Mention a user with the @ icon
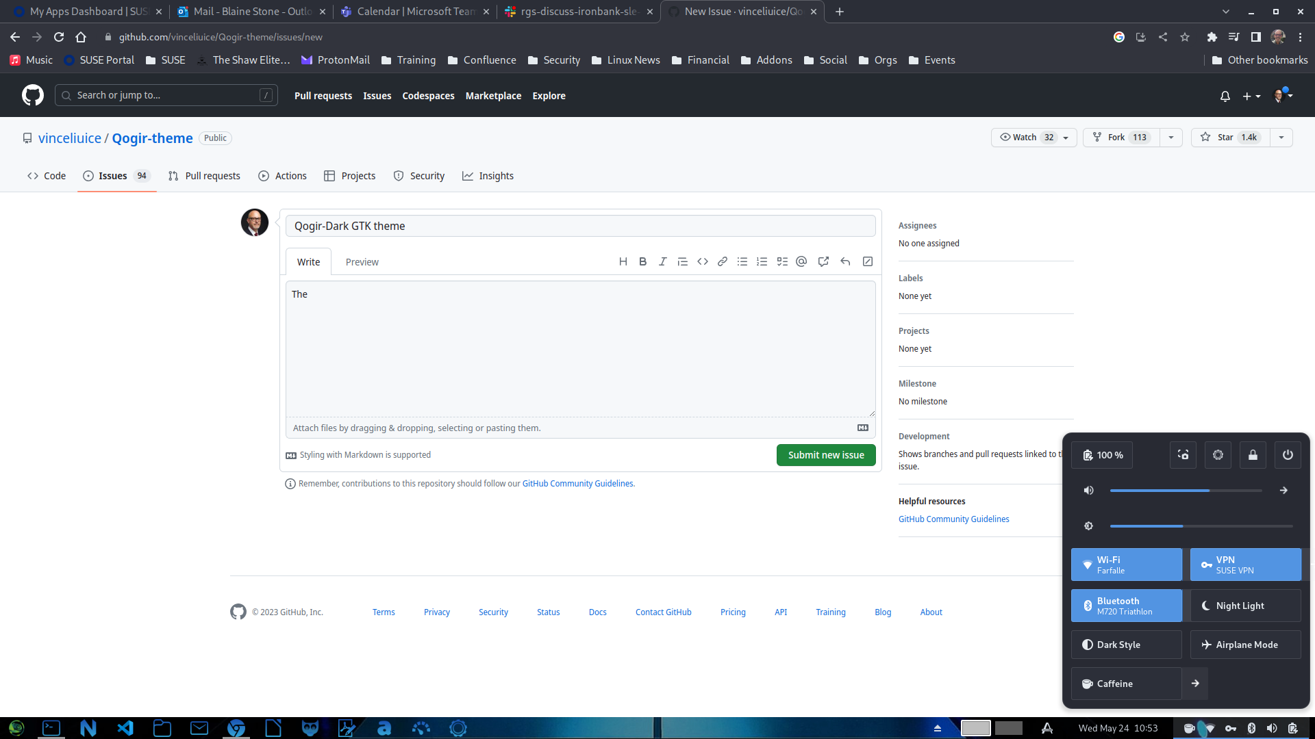1315x739 pixels. pyautogui.click(x=801, y=261)
